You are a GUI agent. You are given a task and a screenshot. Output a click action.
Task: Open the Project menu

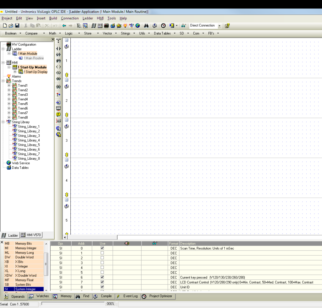7,18
